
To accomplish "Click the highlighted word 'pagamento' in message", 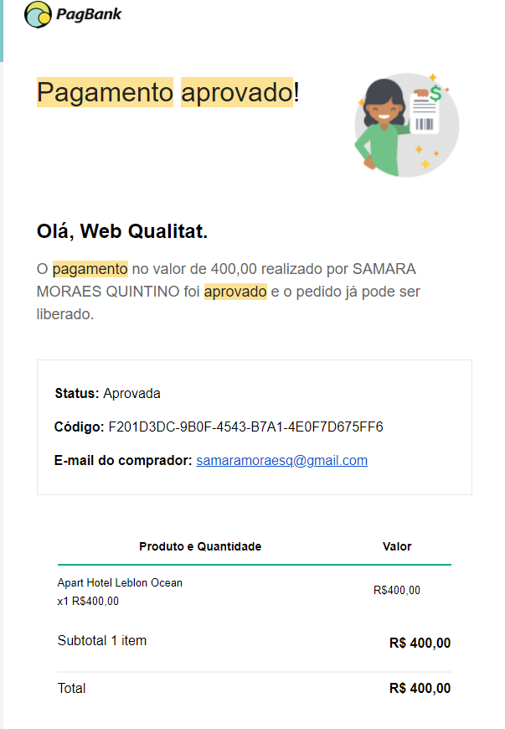I will pos(90,269).
